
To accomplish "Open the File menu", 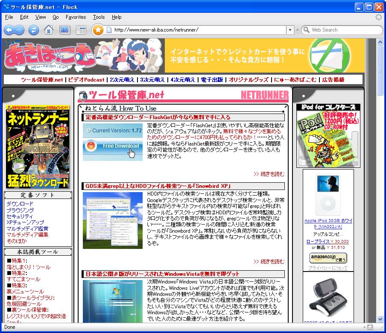I will tap(9, 17).
